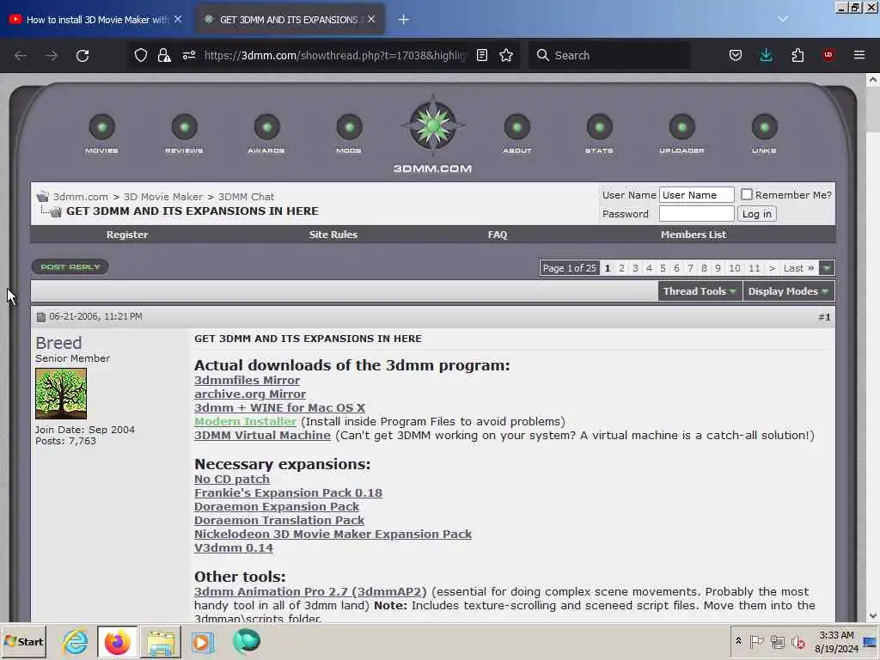Open the 3DMM Virtual Machine link
The image size is (880, 660).
[x=262, y=435]
